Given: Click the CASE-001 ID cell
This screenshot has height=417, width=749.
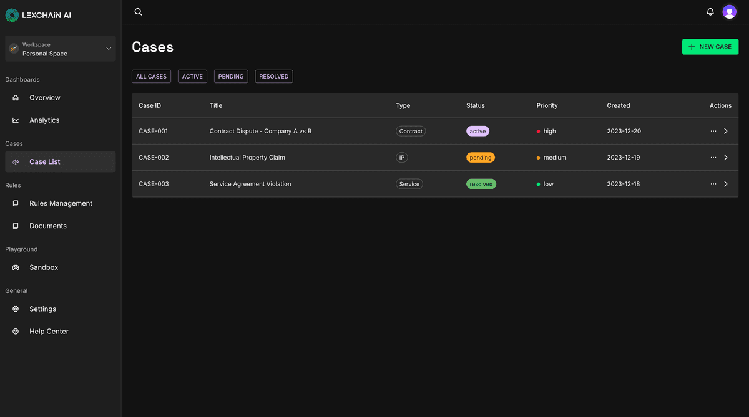Looking at the screenshot, I should pos(154,132).
